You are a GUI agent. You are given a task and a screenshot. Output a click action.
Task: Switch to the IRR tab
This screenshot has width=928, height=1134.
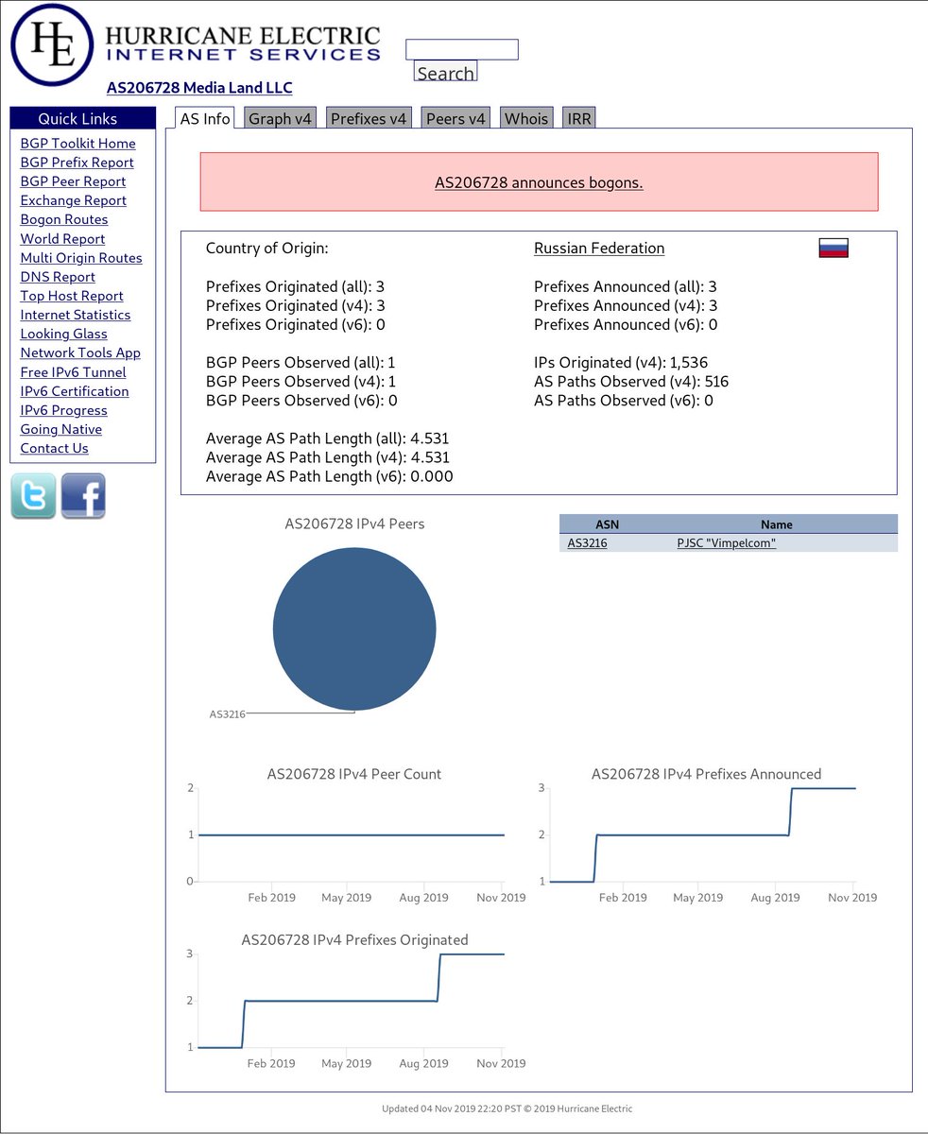point(578,118)
